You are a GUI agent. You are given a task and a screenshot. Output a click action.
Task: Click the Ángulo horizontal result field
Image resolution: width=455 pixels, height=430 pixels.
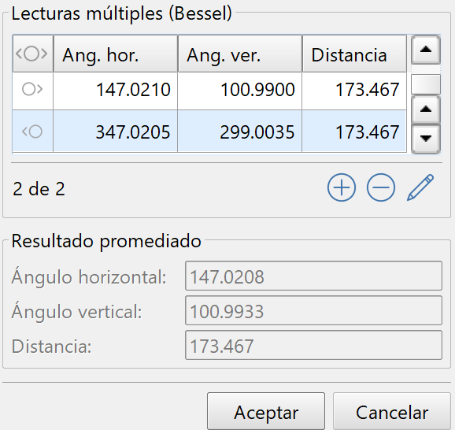coord(313,276)
